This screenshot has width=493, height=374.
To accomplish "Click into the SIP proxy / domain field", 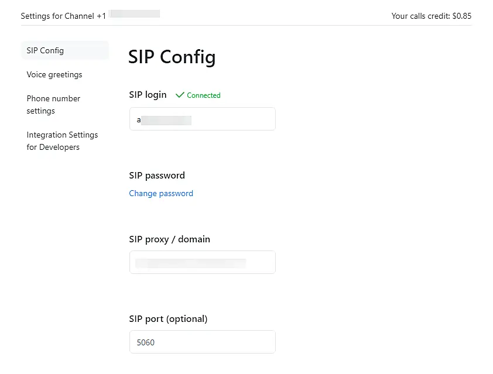I will [203, 262].
